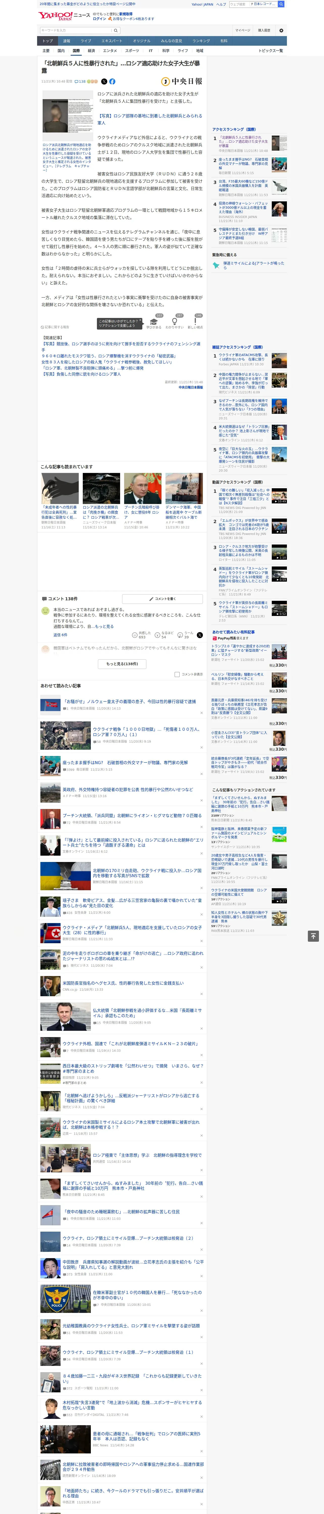Open the settings gear icon
Viewport: 324px width, 1514px height.
tap(281, 31)
